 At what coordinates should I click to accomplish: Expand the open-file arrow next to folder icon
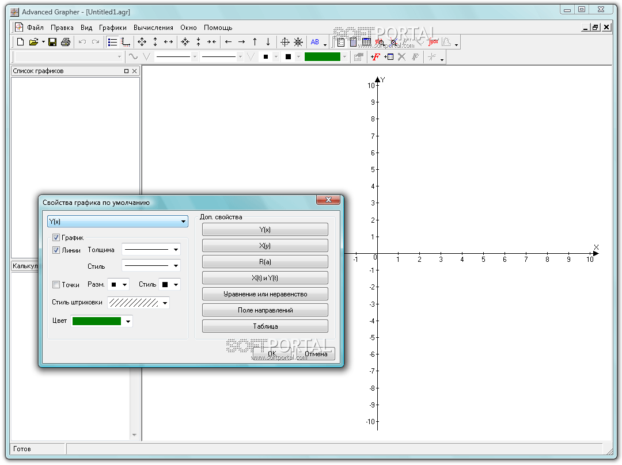click(43, 41)
